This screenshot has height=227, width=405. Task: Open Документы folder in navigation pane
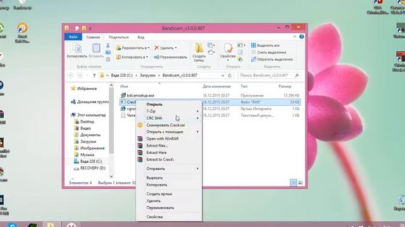[90, 135]
